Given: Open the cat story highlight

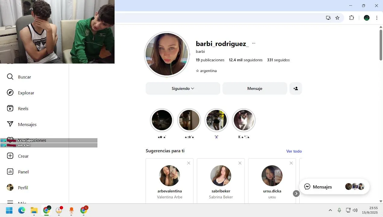Looking at the screenshot, I should [244, 120].
